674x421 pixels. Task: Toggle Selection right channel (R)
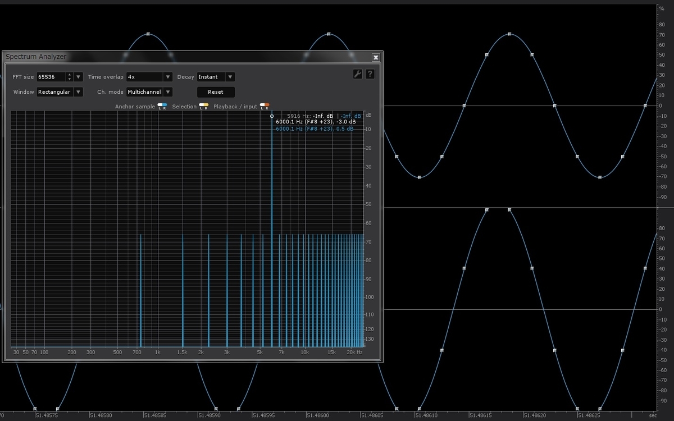coord(206,106)
